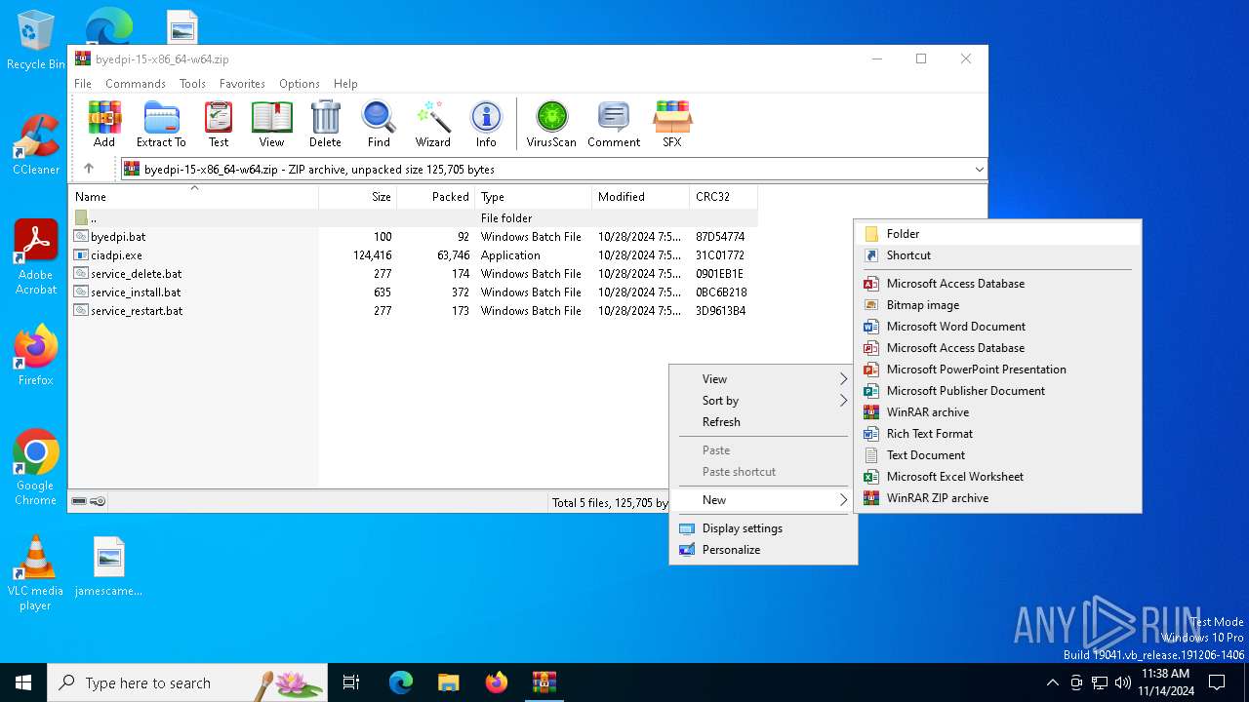Expand the Sort by submenu
The image size is (1249, 702).
763,401
